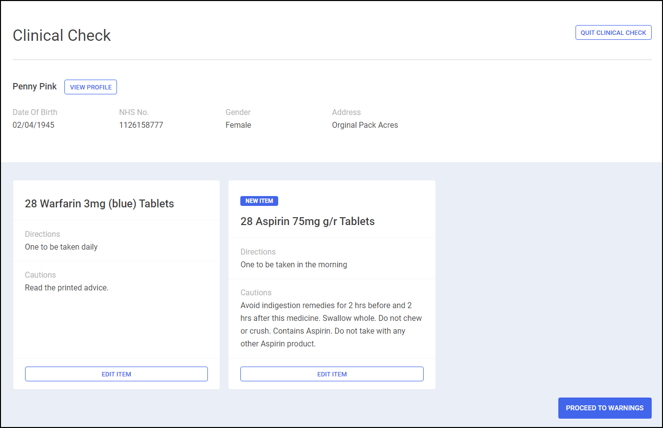Viewport: 663px width, 428px height.
Task: Select directions One to be taken daily
Action: coord(61,247)
